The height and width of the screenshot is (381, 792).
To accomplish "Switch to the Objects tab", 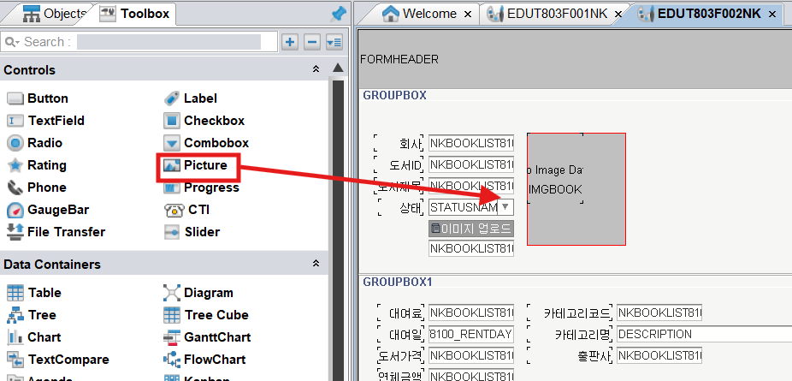I will [x=55, y=14].
